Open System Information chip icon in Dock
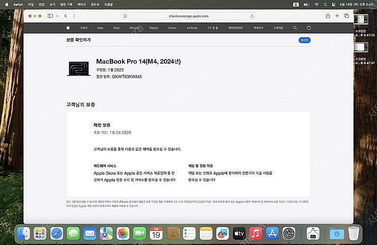377x245 pixels. pos(313,234)
